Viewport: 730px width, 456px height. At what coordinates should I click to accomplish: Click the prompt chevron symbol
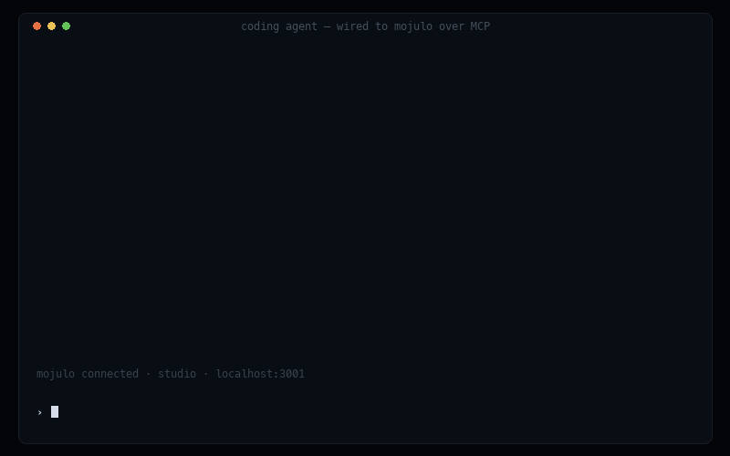click(39, 412)
